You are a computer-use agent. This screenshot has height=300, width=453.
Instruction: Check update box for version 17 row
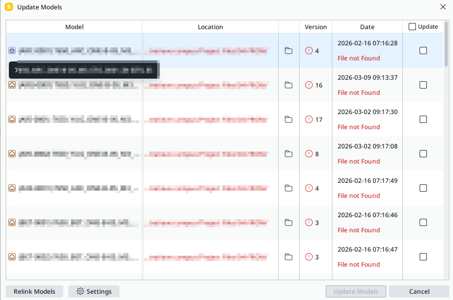pyautogui.click(x=423, y=119)
